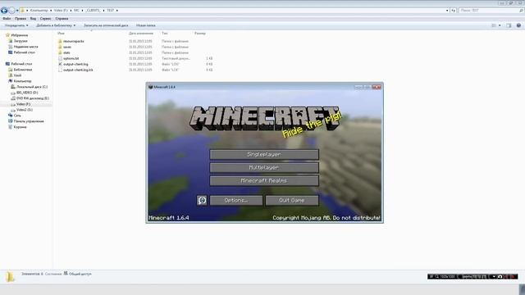Open Библиотеки in the navigation pane
Screen dimensions: 525x295
pos(23,70)
